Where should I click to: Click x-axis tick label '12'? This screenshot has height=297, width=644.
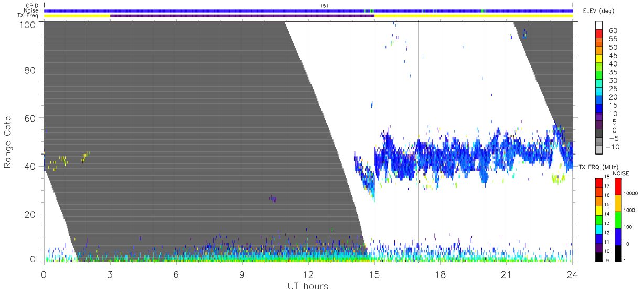(x=308, y=274)
